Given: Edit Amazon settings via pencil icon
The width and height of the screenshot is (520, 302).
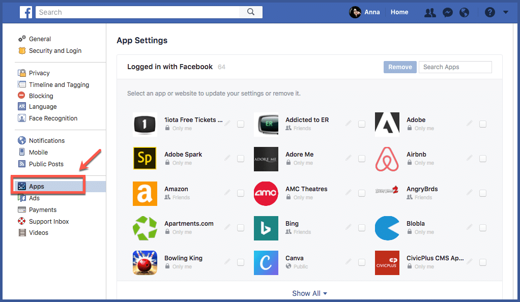Looking at the screenshot, I should pyautogui.click(x=227, y=192).
